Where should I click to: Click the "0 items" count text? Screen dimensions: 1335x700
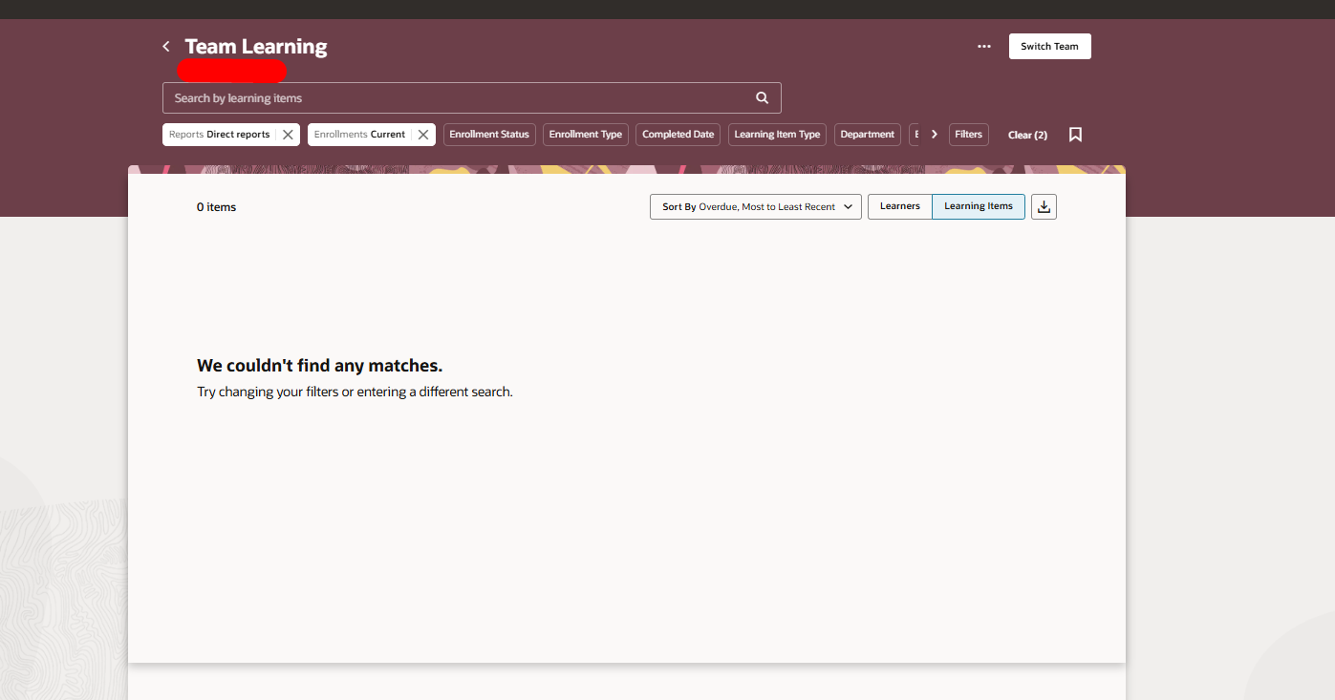tap(217, 207)
